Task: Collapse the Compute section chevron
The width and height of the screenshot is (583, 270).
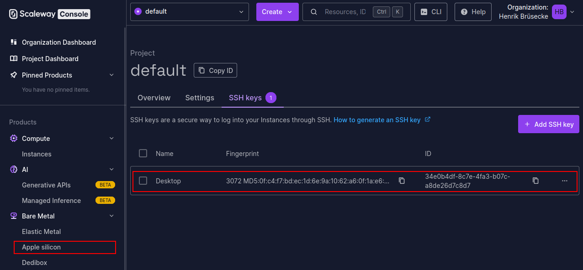Action: pyautogui.click(x=111, y=138)
